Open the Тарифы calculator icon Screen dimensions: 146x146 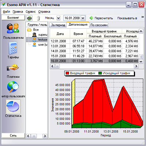tap(13, 48)
